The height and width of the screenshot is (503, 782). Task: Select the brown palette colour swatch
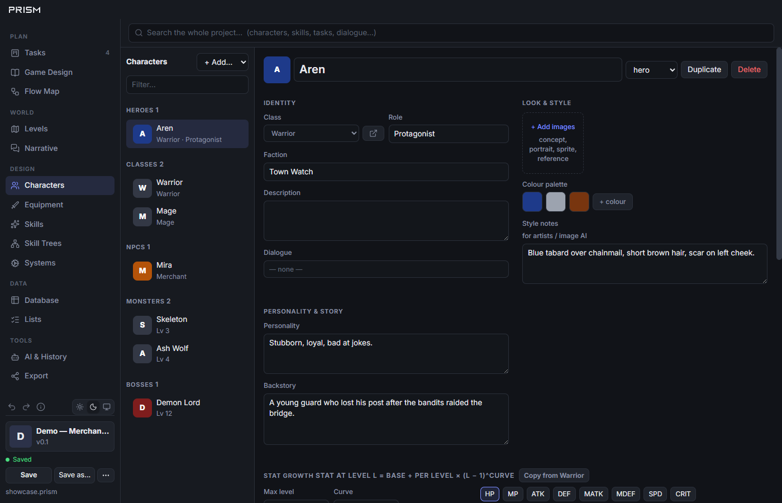(x=579, y=202)
